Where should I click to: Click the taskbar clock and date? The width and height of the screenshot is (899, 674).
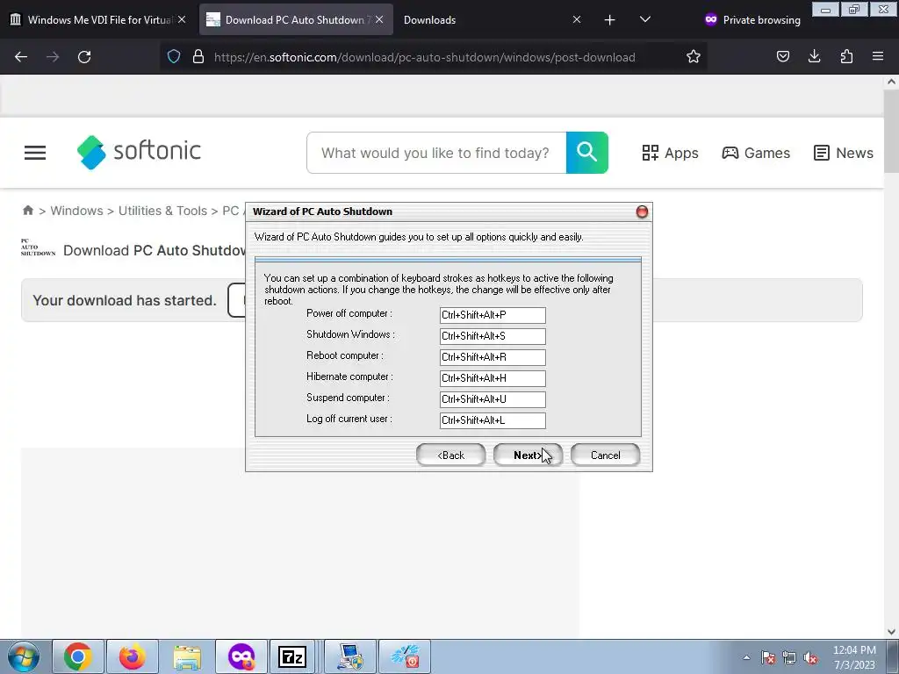click(854, 657)
